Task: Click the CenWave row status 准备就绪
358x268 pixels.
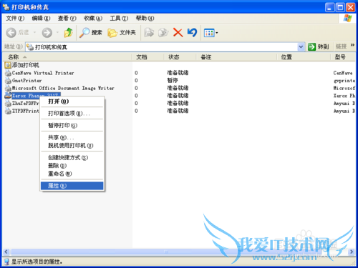Action: click(178, 73)
